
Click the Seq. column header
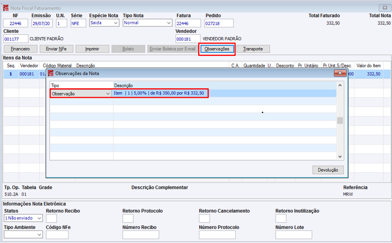click(x=11, y=66)
